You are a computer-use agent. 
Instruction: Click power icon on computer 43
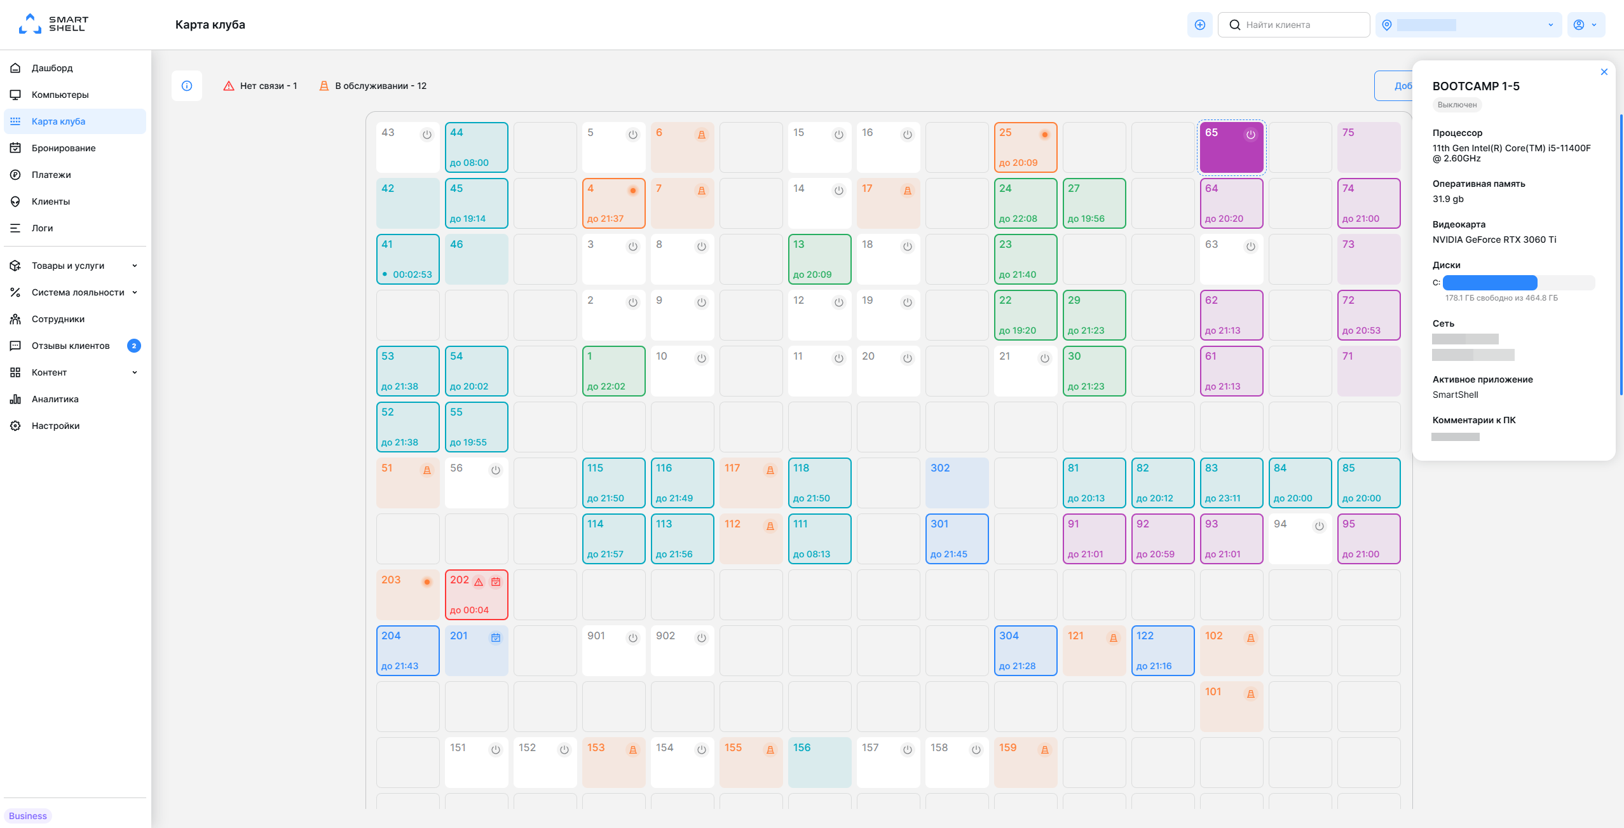pos(427,135)
